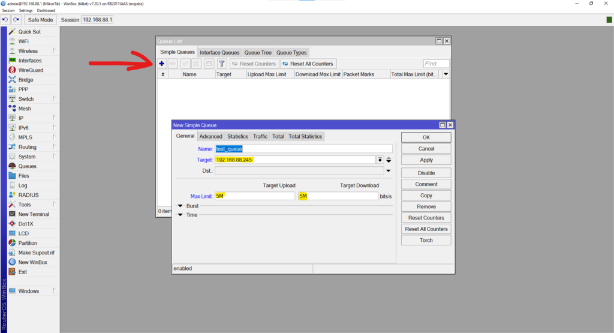Expand the Time section

click(x=181, y=215)
